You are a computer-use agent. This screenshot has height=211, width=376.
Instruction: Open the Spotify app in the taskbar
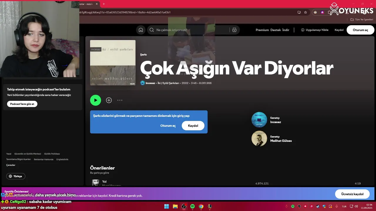pos(192,206)
